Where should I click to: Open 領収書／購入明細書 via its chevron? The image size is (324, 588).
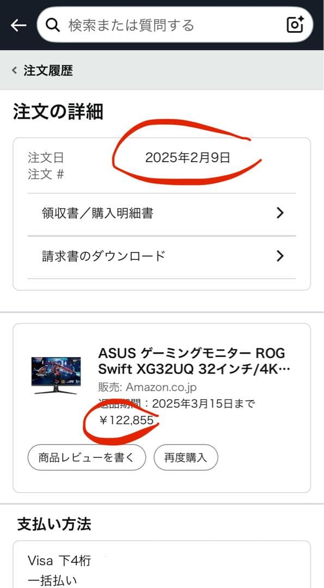(x=280, y=212)
